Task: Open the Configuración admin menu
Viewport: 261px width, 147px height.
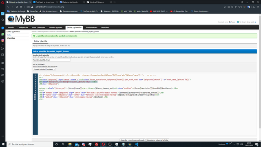Action: (23, 27)
